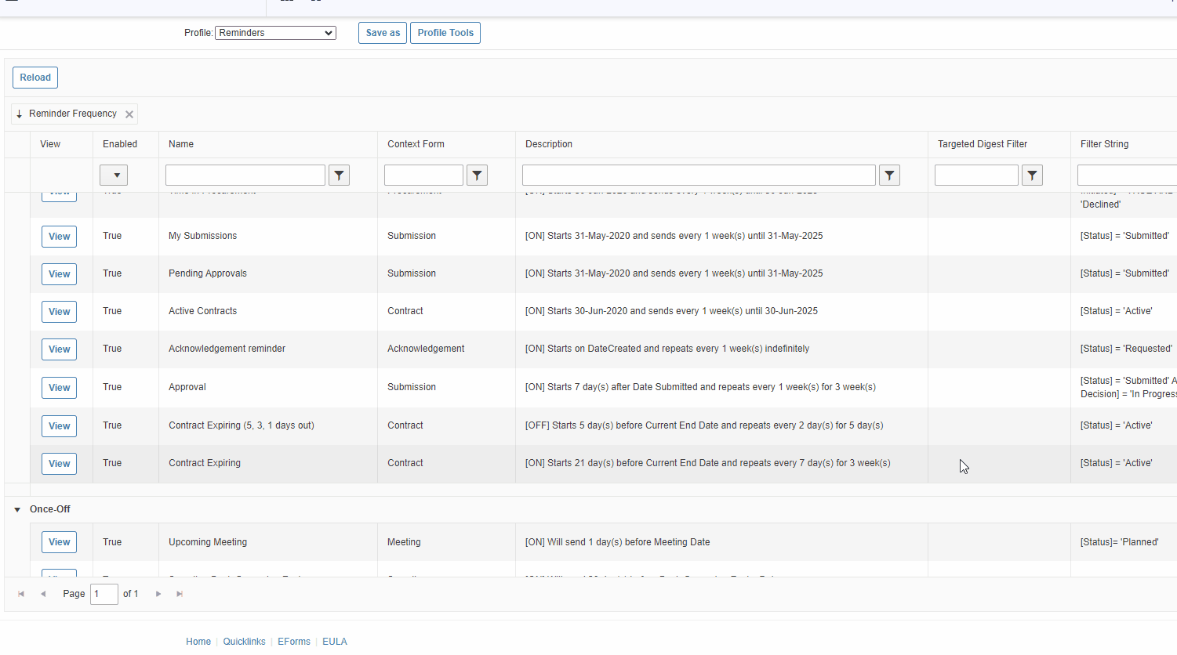Toggle sort arrow on Reminder Frequency group
The image size is (1177, 655).
point(20,114)
